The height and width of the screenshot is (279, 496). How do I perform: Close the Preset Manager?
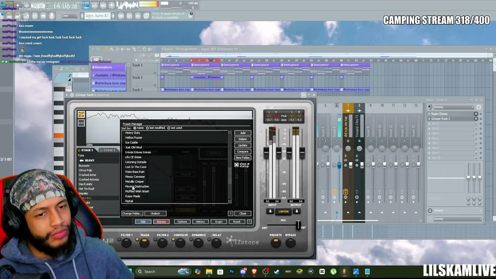(243, 214)
